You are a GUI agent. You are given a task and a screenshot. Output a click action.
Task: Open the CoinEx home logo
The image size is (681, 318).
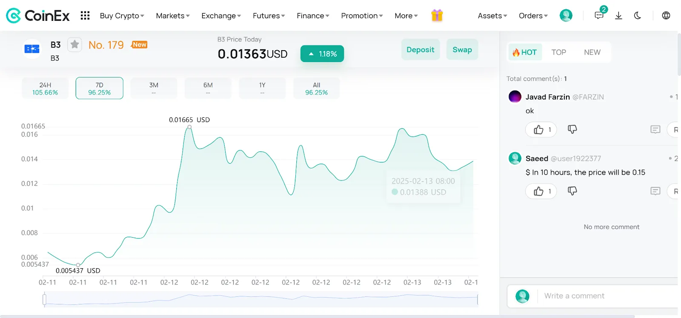point(37,16)
